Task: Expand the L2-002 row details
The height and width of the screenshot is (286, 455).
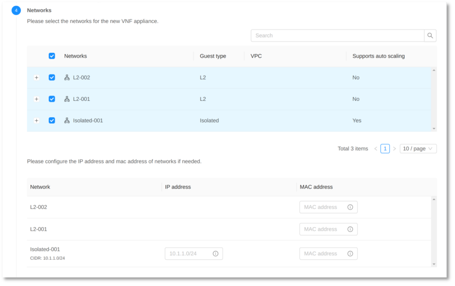Action: [36, 77]
